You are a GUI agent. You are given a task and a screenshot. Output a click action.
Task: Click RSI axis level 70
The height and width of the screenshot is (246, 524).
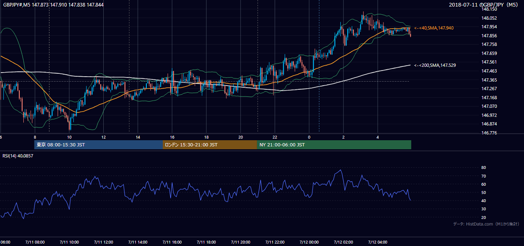coord(483,176)
